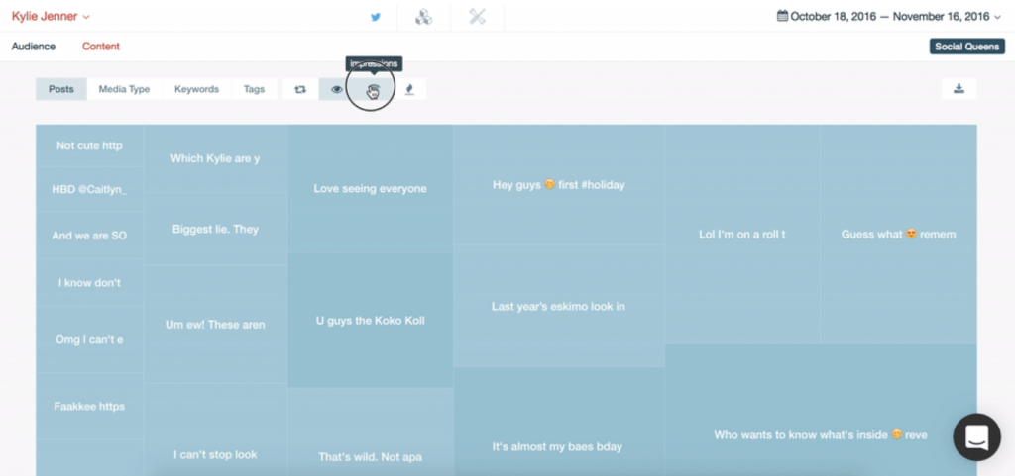
Task: Switch to Media Type view
Action: click(x=124, y=89)
